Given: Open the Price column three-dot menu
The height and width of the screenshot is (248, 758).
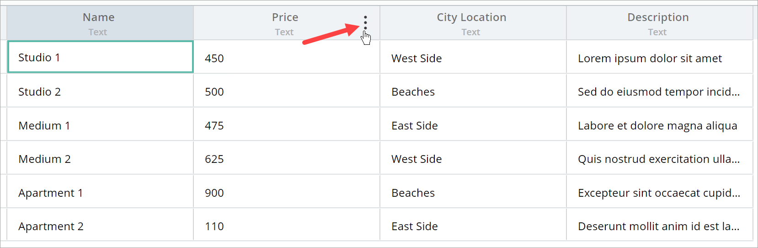Looking at the screenshot, I should tap(365, 22).
